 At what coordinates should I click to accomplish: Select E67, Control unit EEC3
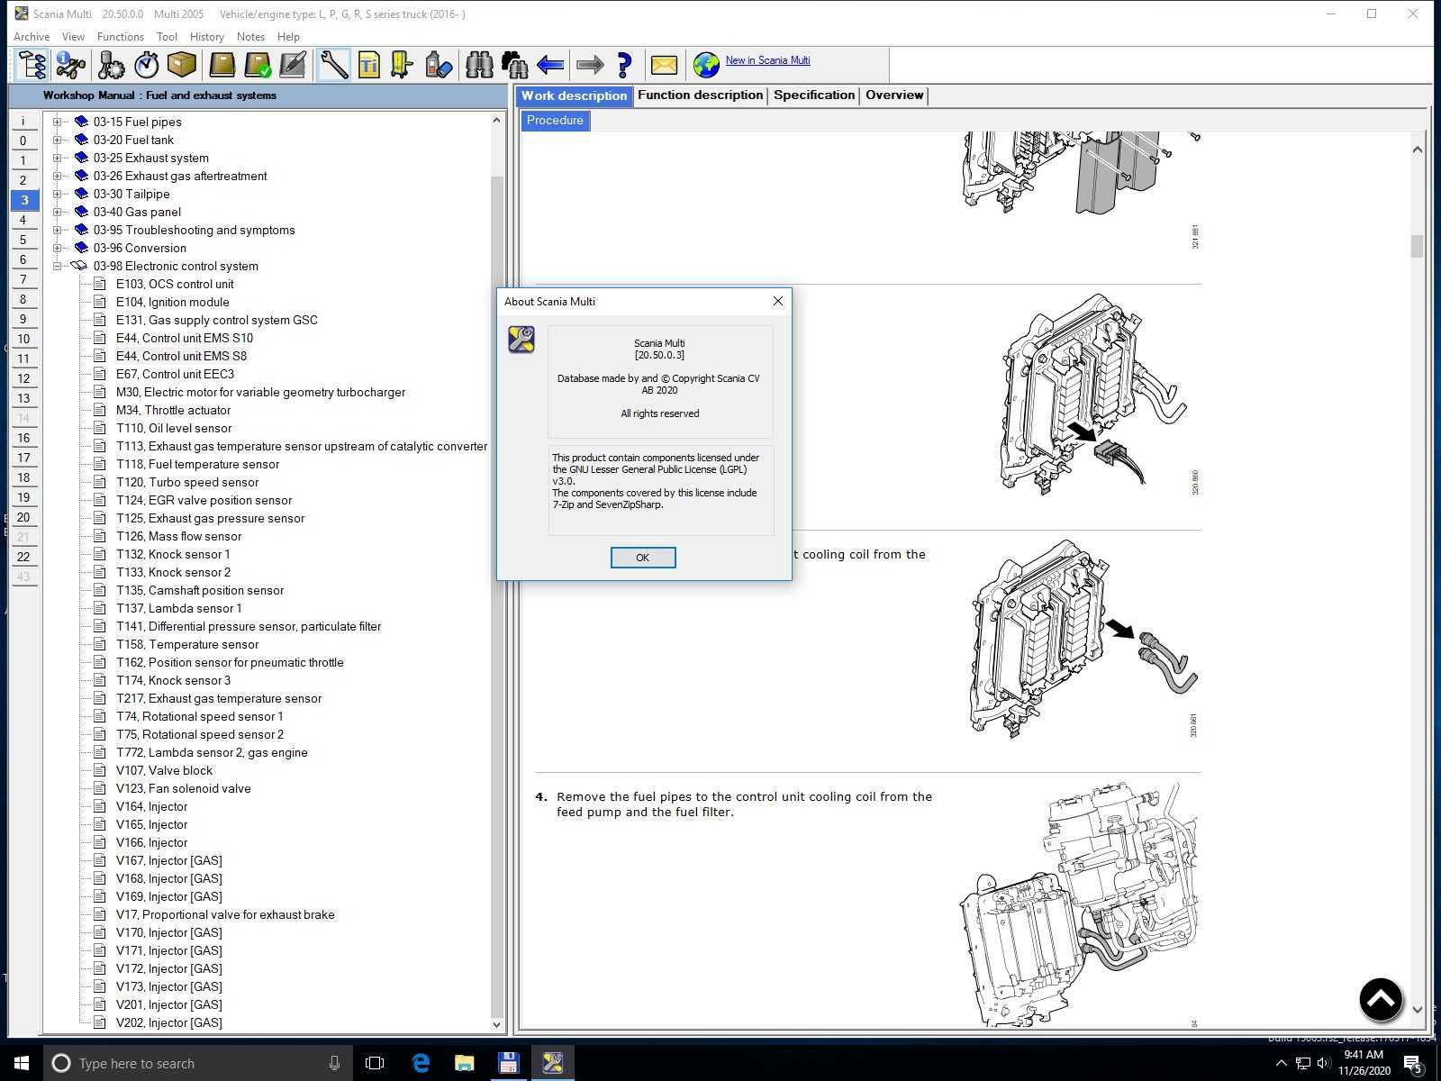click(x=175, y=374)
